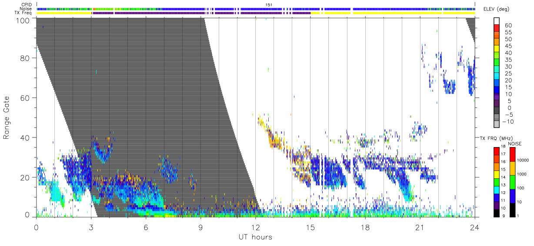Select the UT hours axis title
534x246 pixels.
point(255,237)
